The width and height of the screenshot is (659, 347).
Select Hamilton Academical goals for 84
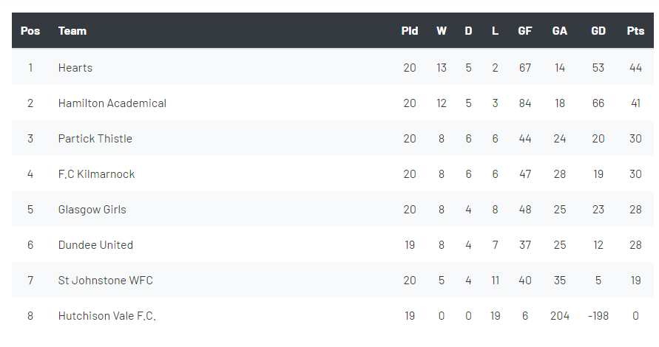(525, 103)
